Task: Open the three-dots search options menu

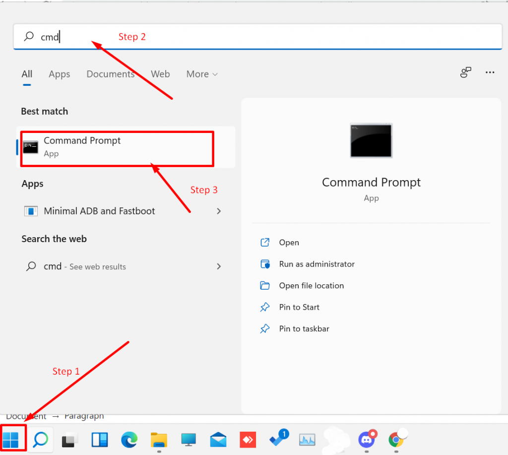Action: pyautogui.click(x=490, y=72)
